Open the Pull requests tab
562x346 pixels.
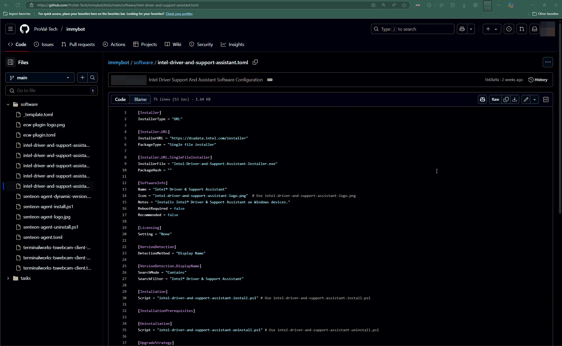(x=78, y=44)
